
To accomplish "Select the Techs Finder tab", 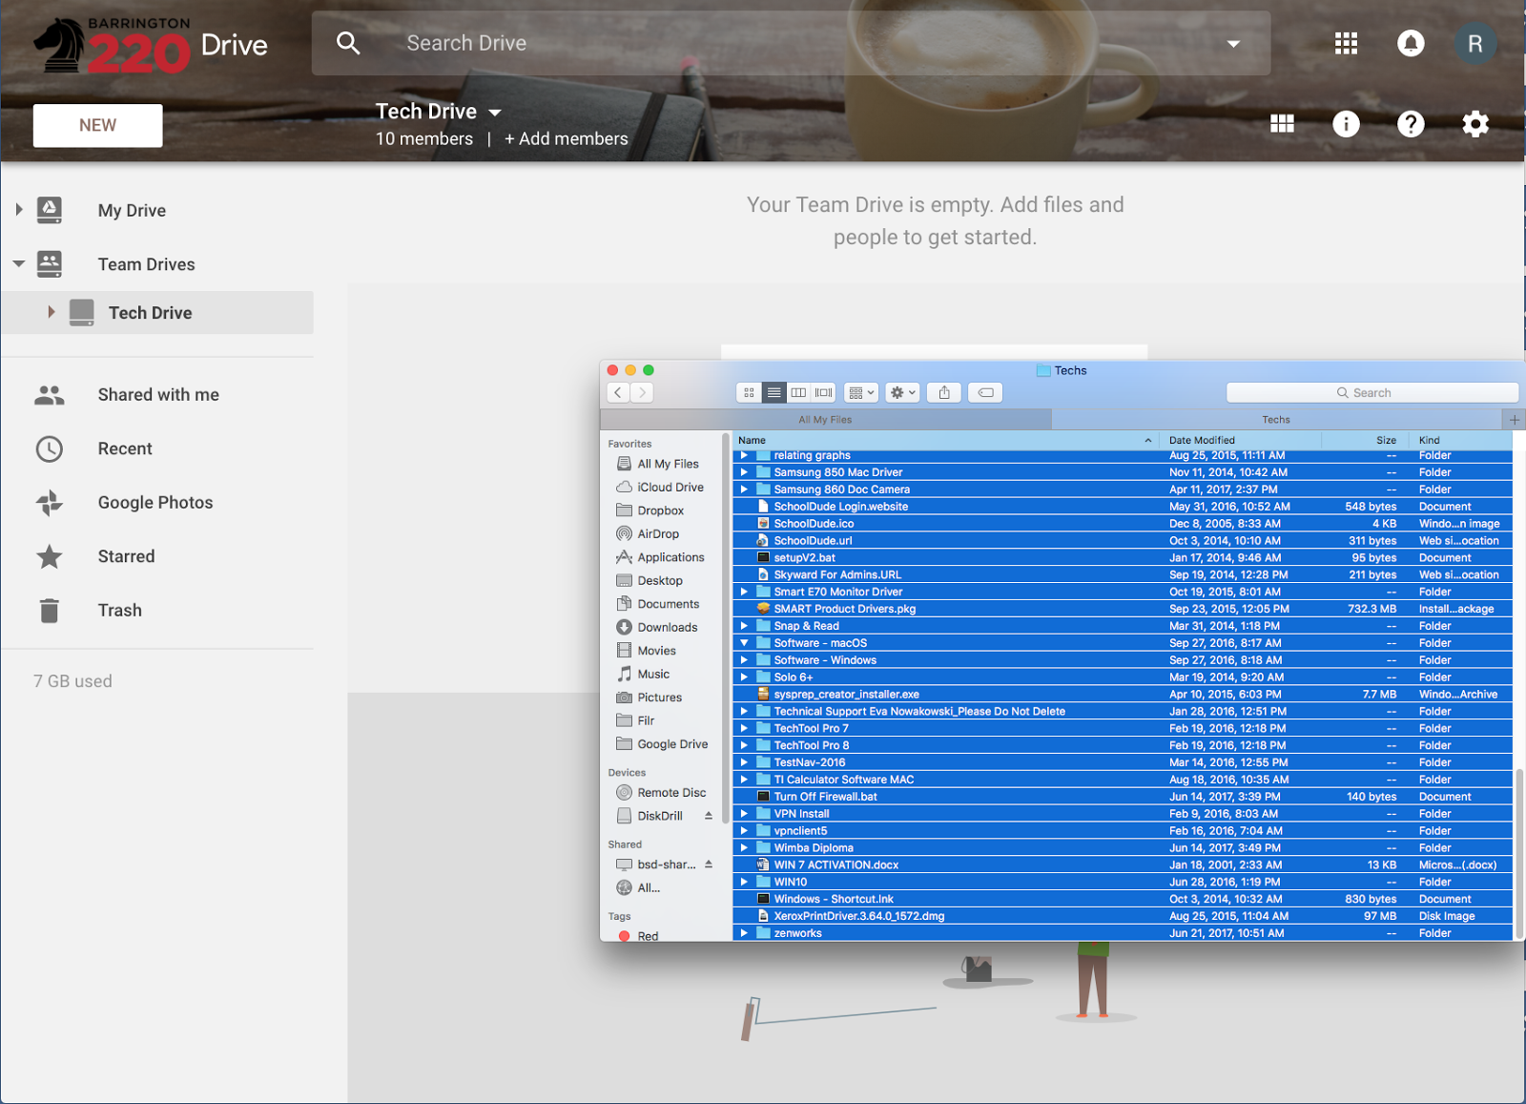I will (x=1276, y=420).
